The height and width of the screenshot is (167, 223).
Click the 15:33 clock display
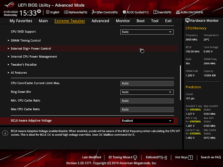coord(28,13)
